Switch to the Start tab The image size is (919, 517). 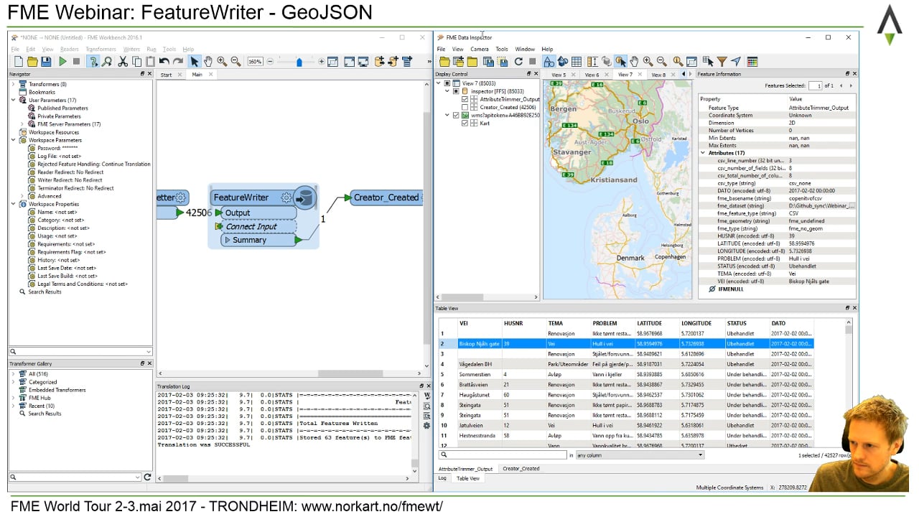click(x=166, y=75)
